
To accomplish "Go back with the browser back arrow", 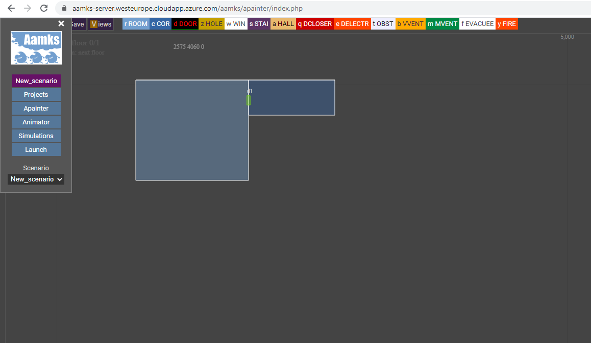I will point(11,8).
